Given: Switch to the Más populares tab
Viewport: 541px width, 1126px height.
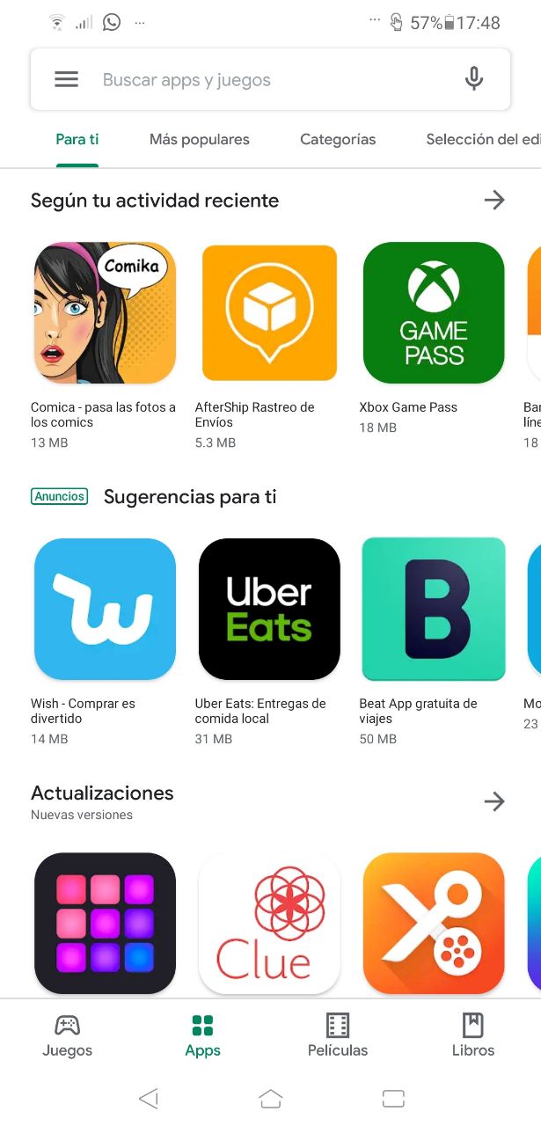Looking at the screenshot, I should click(x=200, y=139).
